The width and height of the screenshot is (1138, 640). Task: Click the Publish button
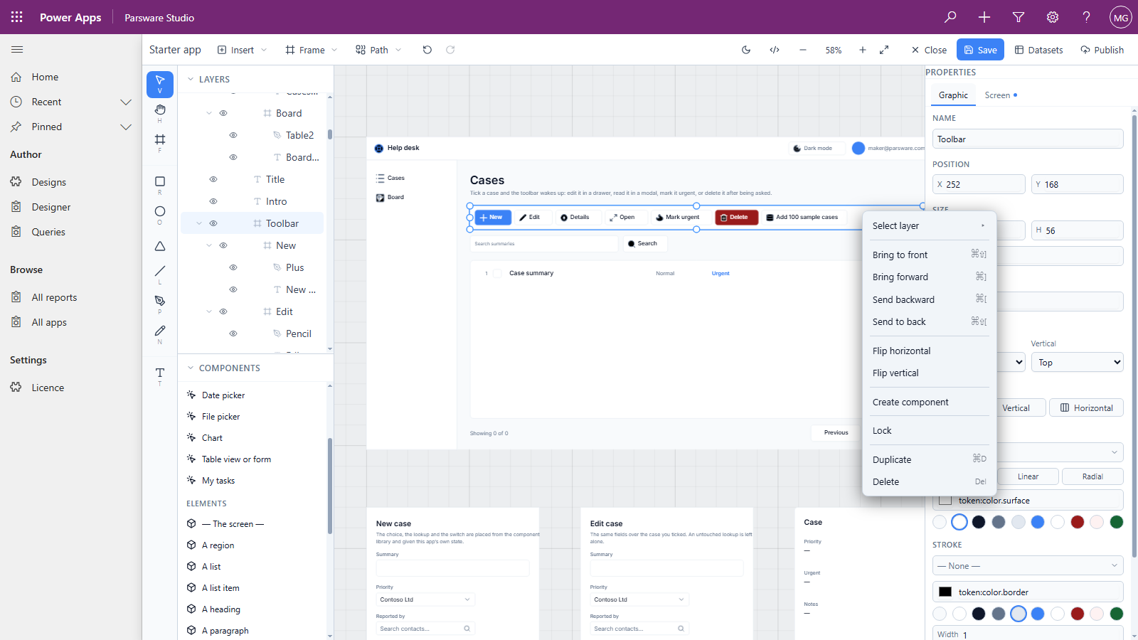[x=1102, y=50]
